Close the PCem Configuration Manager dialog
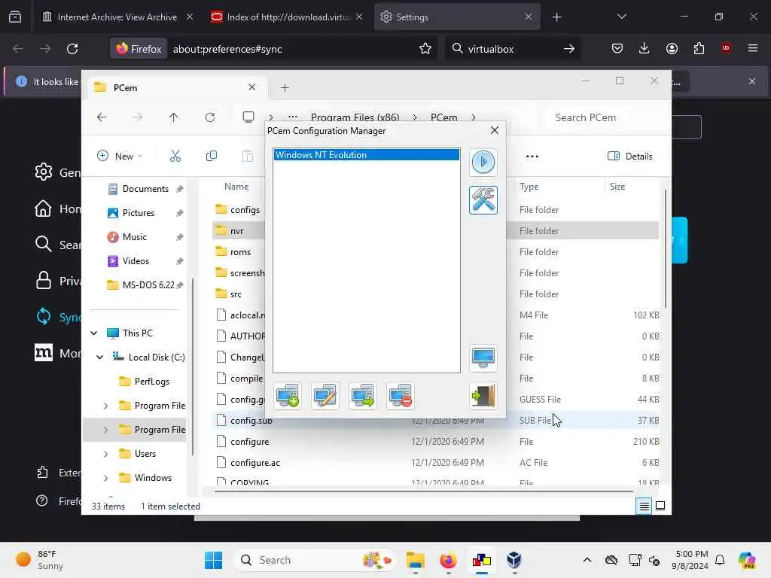Image resolution: width=771 pixels, height=578 pixels. (x=494, y=130)
